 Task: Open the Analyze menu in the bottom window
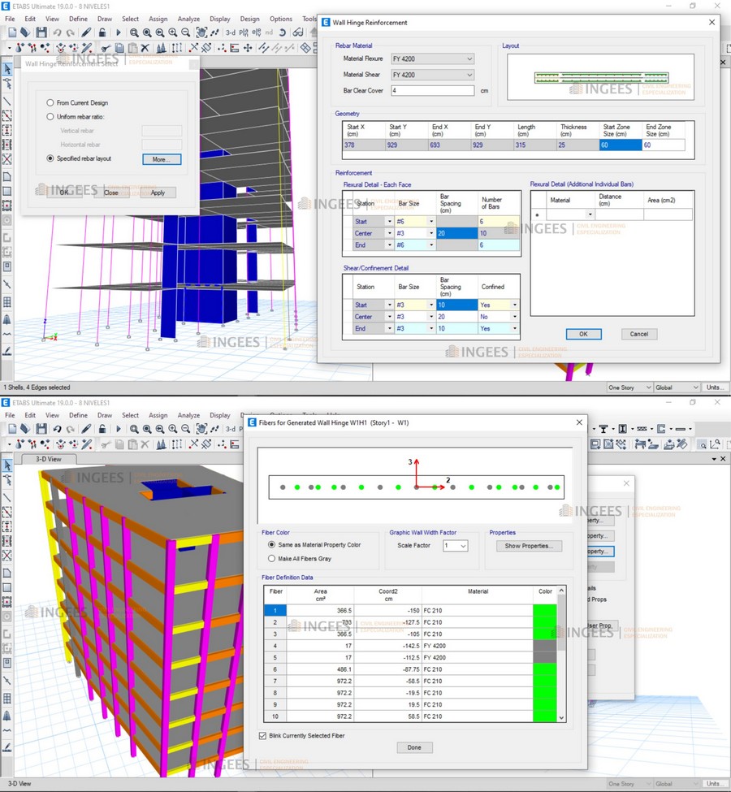(x=188, y=415)
